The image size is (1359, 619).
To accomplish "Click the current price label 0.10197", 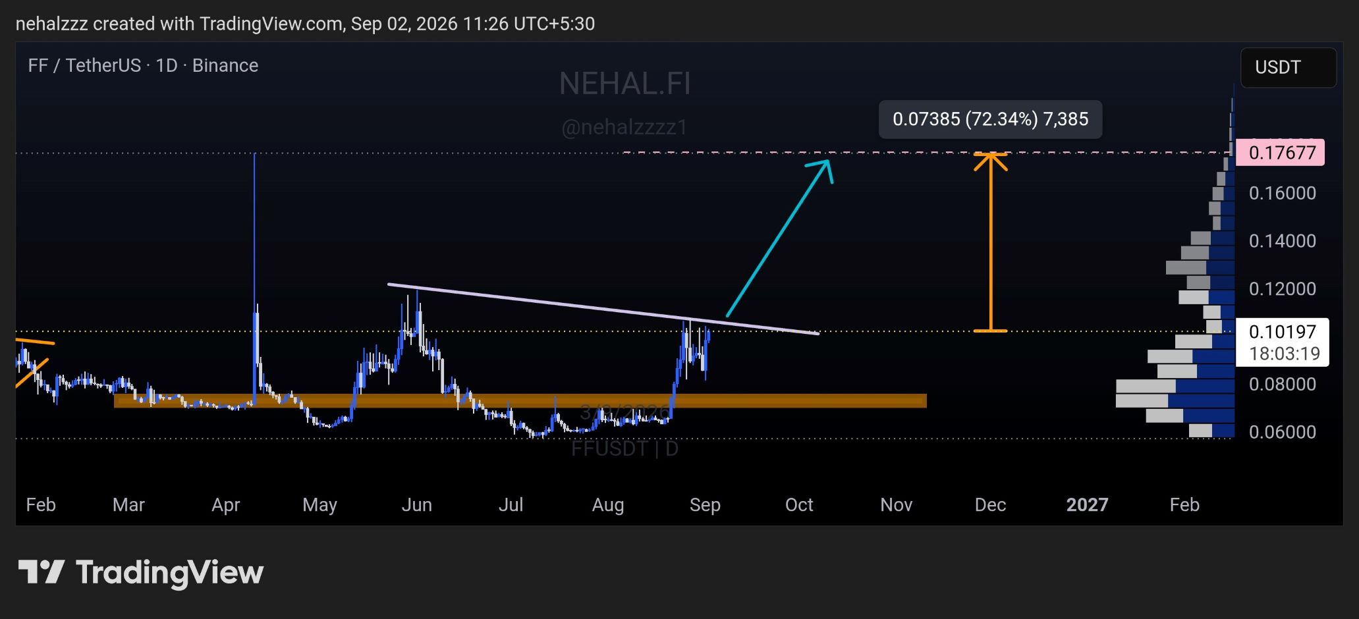I will pyautogui.click(x=1282, y=332).
